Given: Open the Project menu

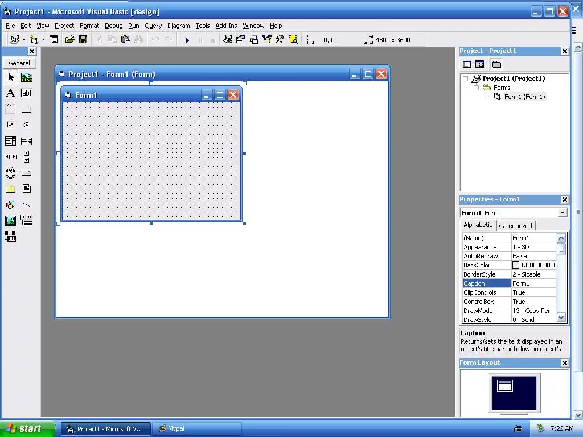Looking at the screenshot, I should point(64,26).
